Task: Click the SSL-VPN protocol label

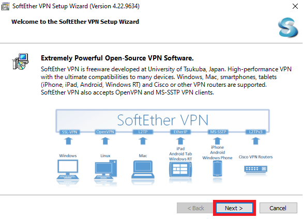Action: (x=69, y=132)
